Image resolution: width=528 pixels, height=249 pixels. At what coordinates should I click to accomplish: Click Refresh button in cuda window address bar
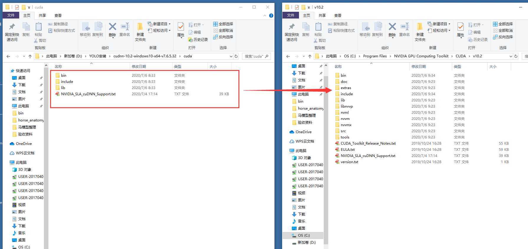coord(236,56)
